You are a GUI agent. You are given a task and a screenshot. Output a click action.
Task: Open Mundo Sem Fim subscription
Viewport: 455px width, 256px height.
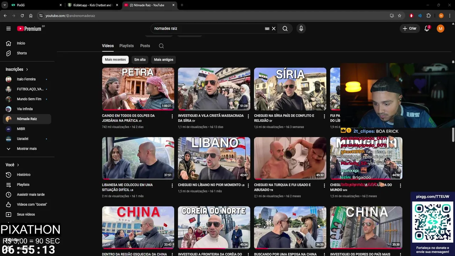27,99
